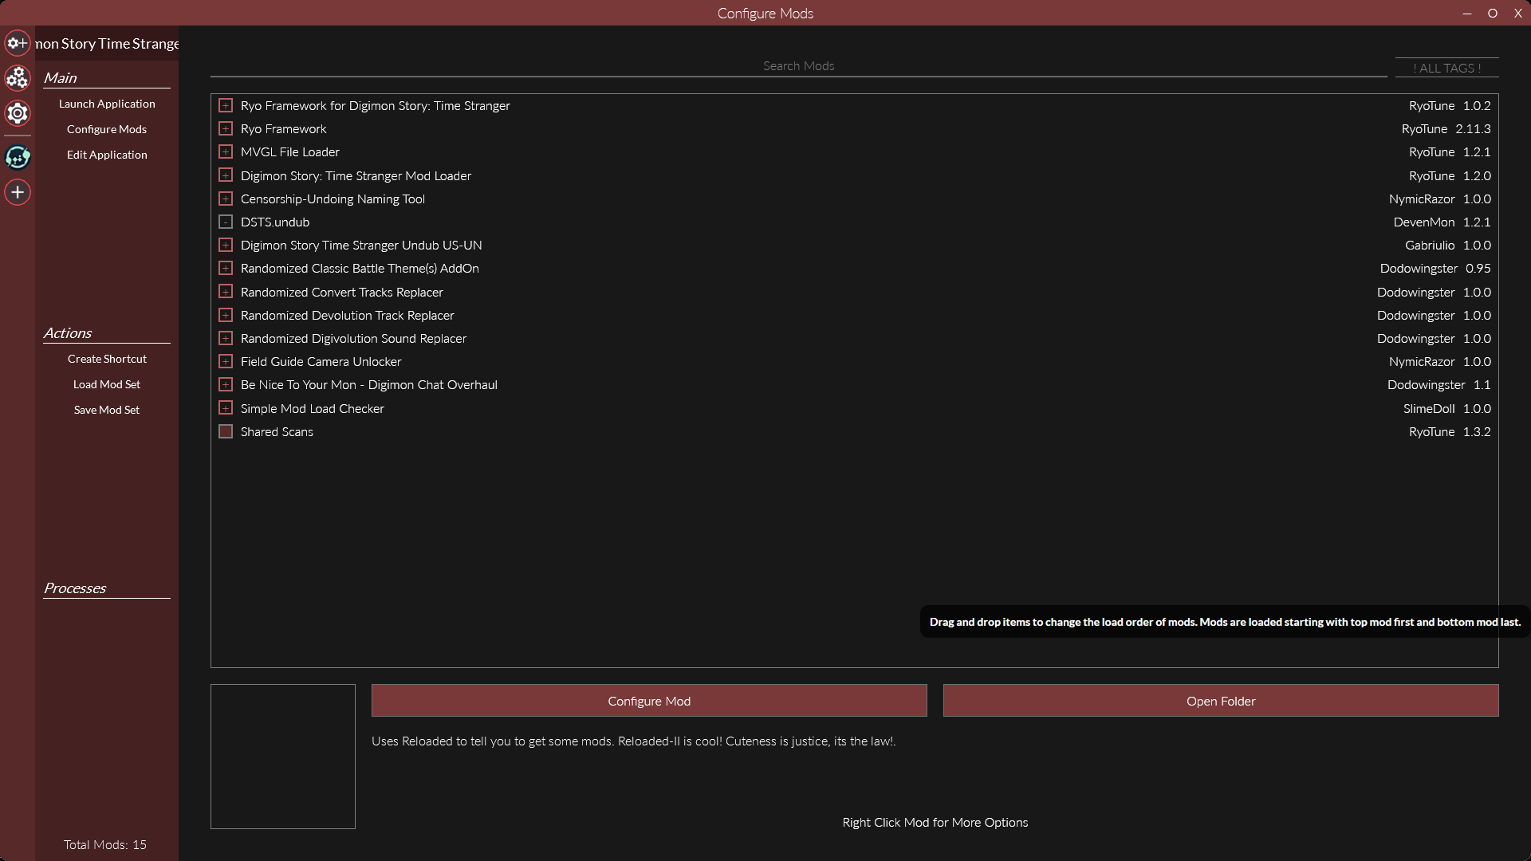Open the Settings gear icon in sidebar
Viewport: 1531px width, 861px height.
point(18,113)
